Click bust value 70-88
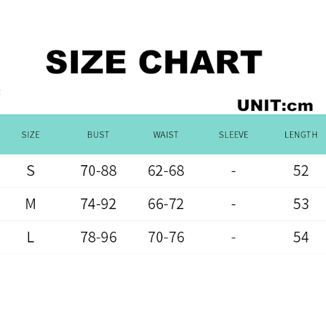 click(98, 171)
